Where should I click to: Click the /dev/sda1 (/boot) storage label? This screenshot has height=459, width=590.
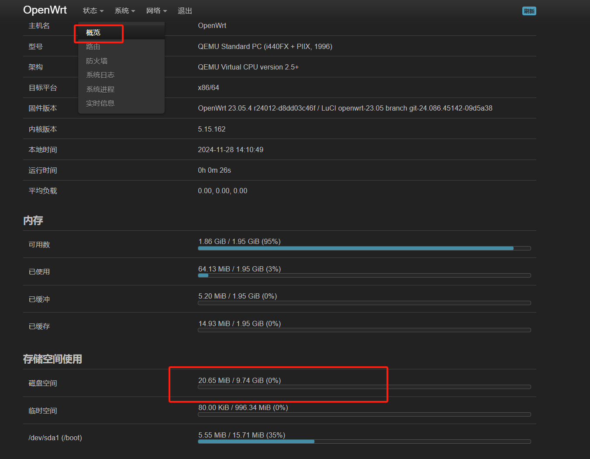[x=55, y=438]
